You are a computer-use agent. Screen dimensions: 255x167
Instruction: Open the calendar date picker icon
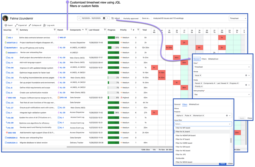pyautogui.click(x=104, y=18)
